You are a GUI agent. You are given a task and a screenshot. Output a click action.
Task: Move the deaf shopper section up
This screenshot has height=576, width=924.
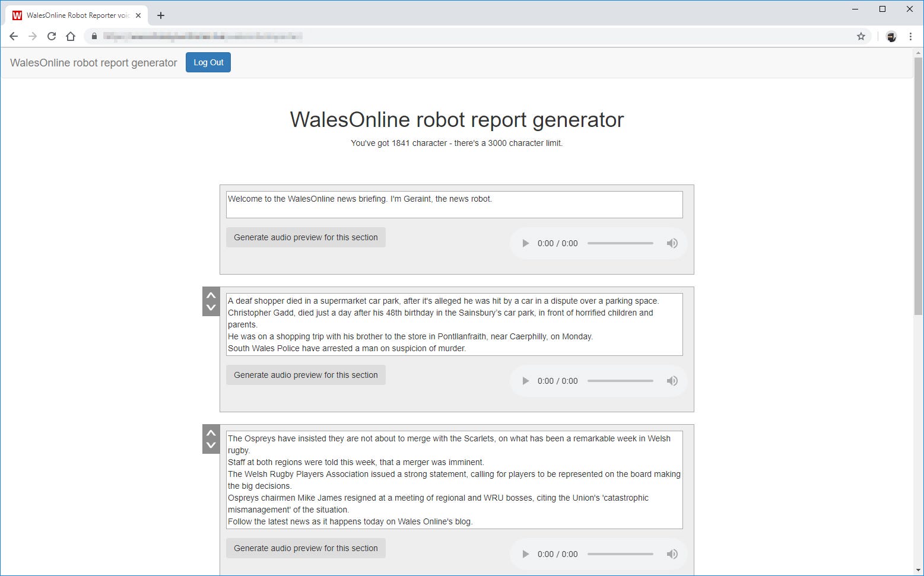(211, 295)
